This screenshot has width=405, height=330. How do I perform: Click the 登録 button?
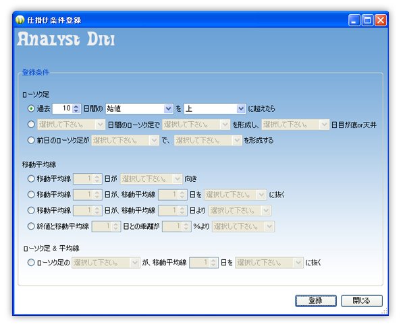coord(316,300)
